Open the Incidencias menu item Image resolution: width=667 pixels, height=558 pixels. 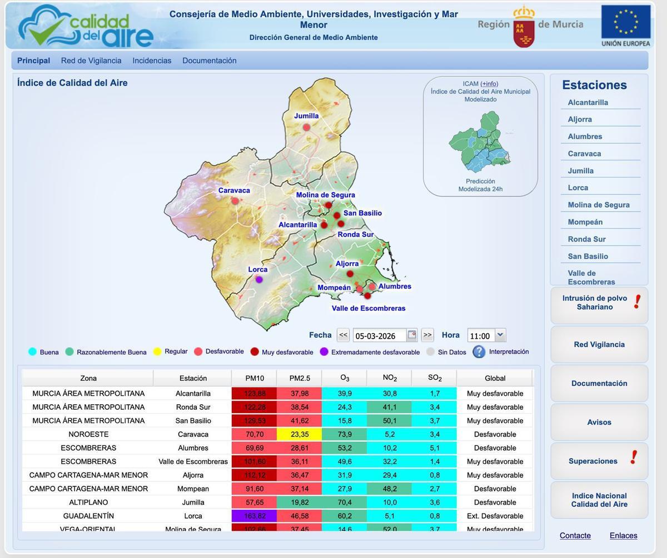click(x=152, y=61)
